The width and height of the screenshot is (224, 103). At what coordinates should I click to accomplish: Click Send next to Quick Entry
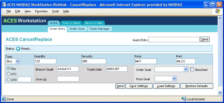[x=205, y=39]
